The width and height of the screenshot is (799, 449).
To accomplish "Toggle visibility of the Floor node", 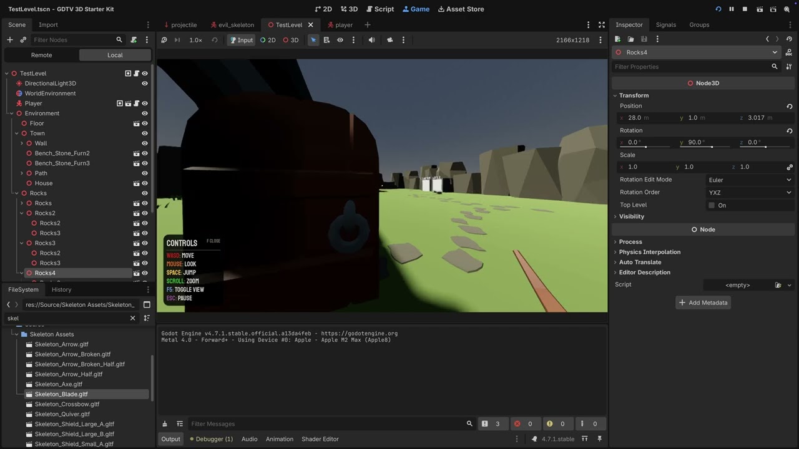I will pyautogui.click(x=145, y=123).
